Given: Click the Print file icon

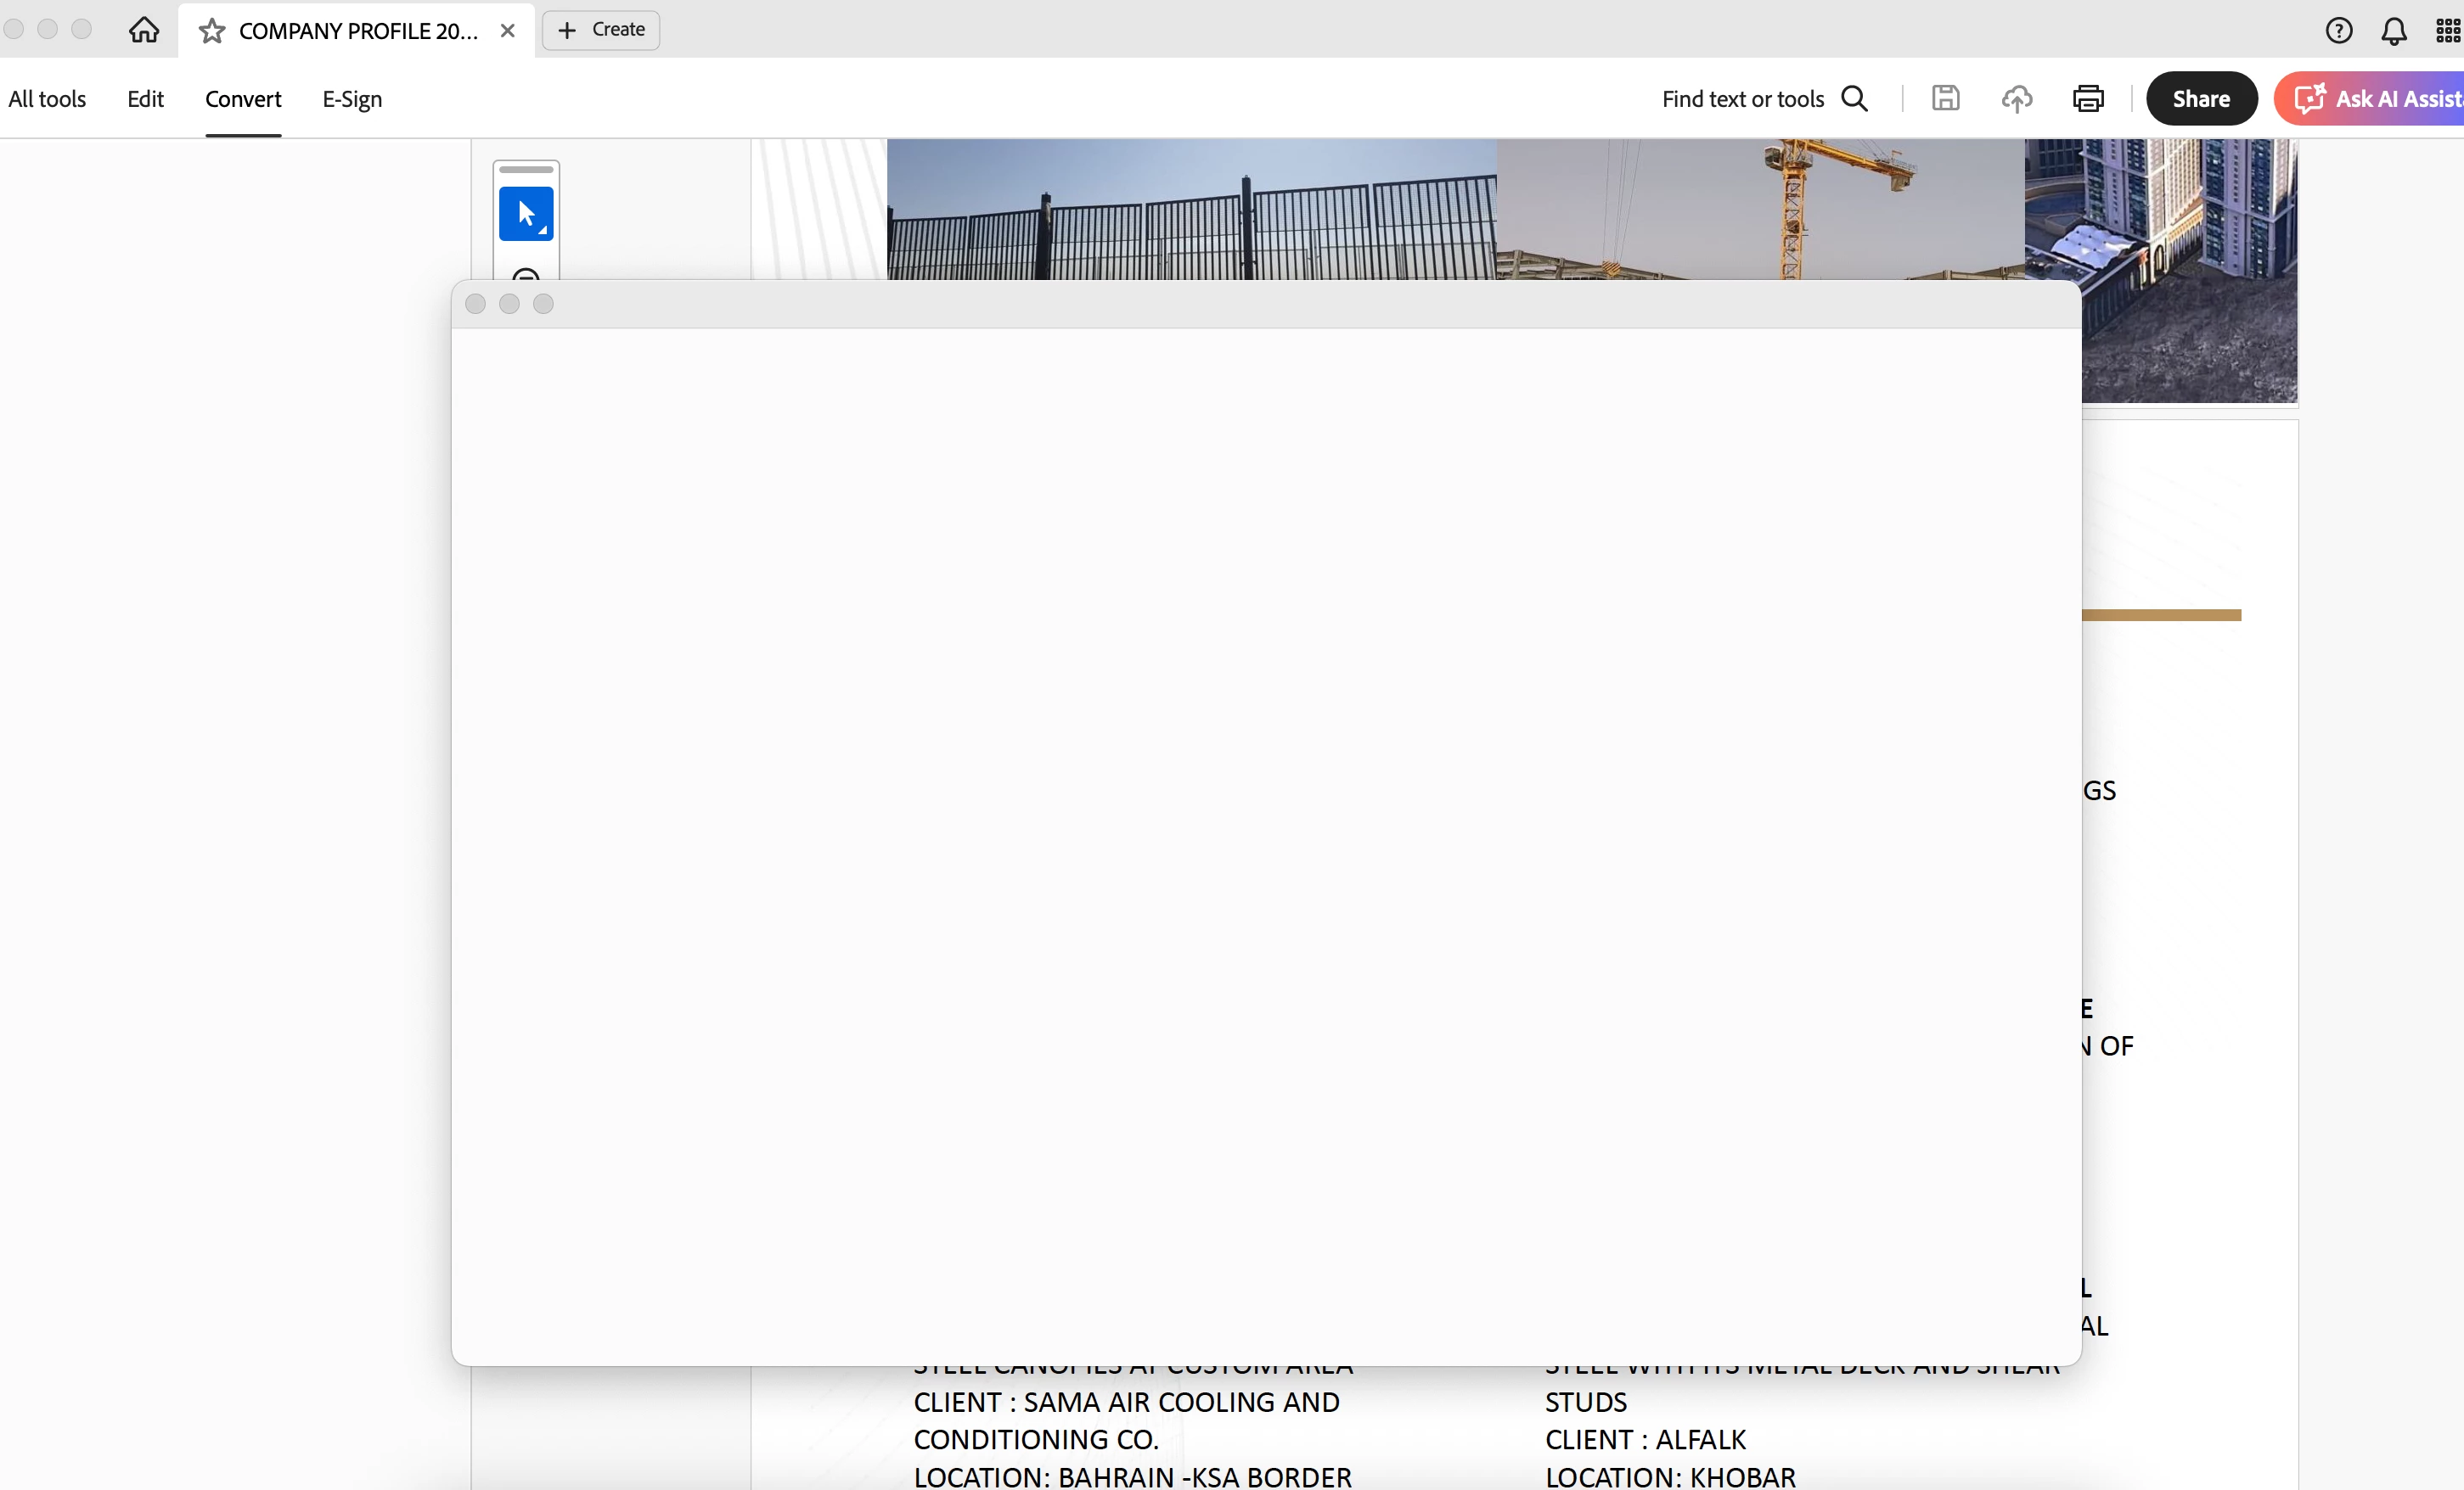Looking at the screenshot, I should (x=2088, y=98).
